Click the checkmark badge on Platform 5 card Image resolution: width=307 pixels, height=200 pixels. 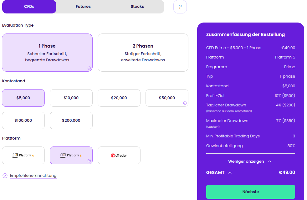coord(89,161)
